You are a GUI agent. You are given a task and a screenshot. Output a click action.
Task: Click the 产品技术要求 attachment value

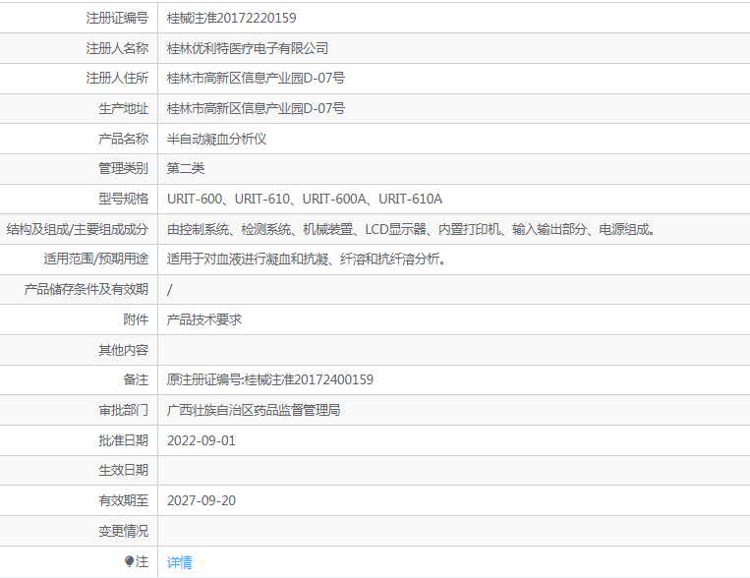204,319
